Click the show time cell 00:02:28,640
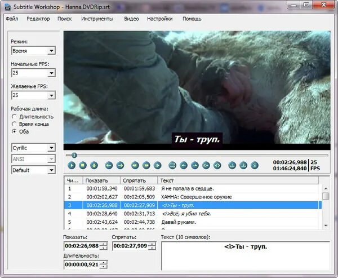The image size is (338, 278). [x=102, y=214]
